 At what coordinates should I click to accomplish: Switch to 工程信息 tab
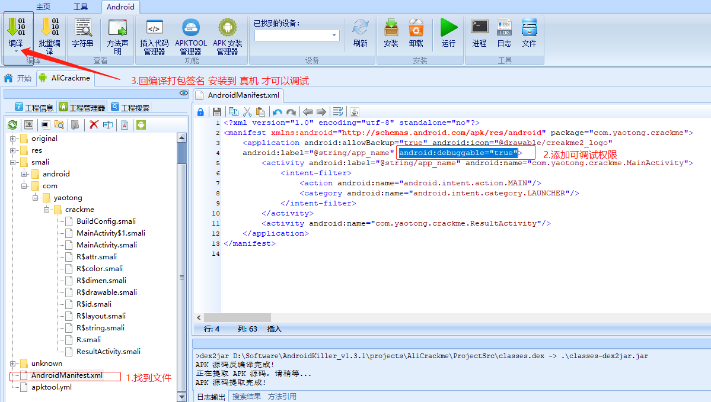(34, 107)
